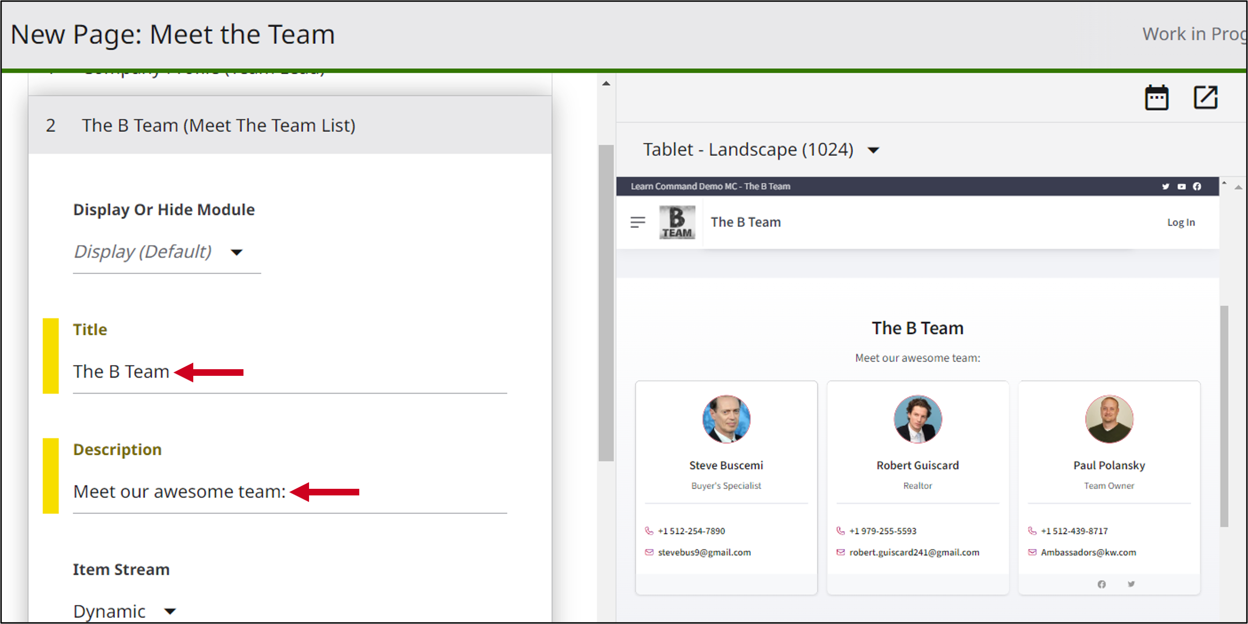Image resolution: width=1248 pixels, height=624 pixels.
Task: Open the hamburger menu in site preview
Action: pyautogui.click(x=637, y=222)
